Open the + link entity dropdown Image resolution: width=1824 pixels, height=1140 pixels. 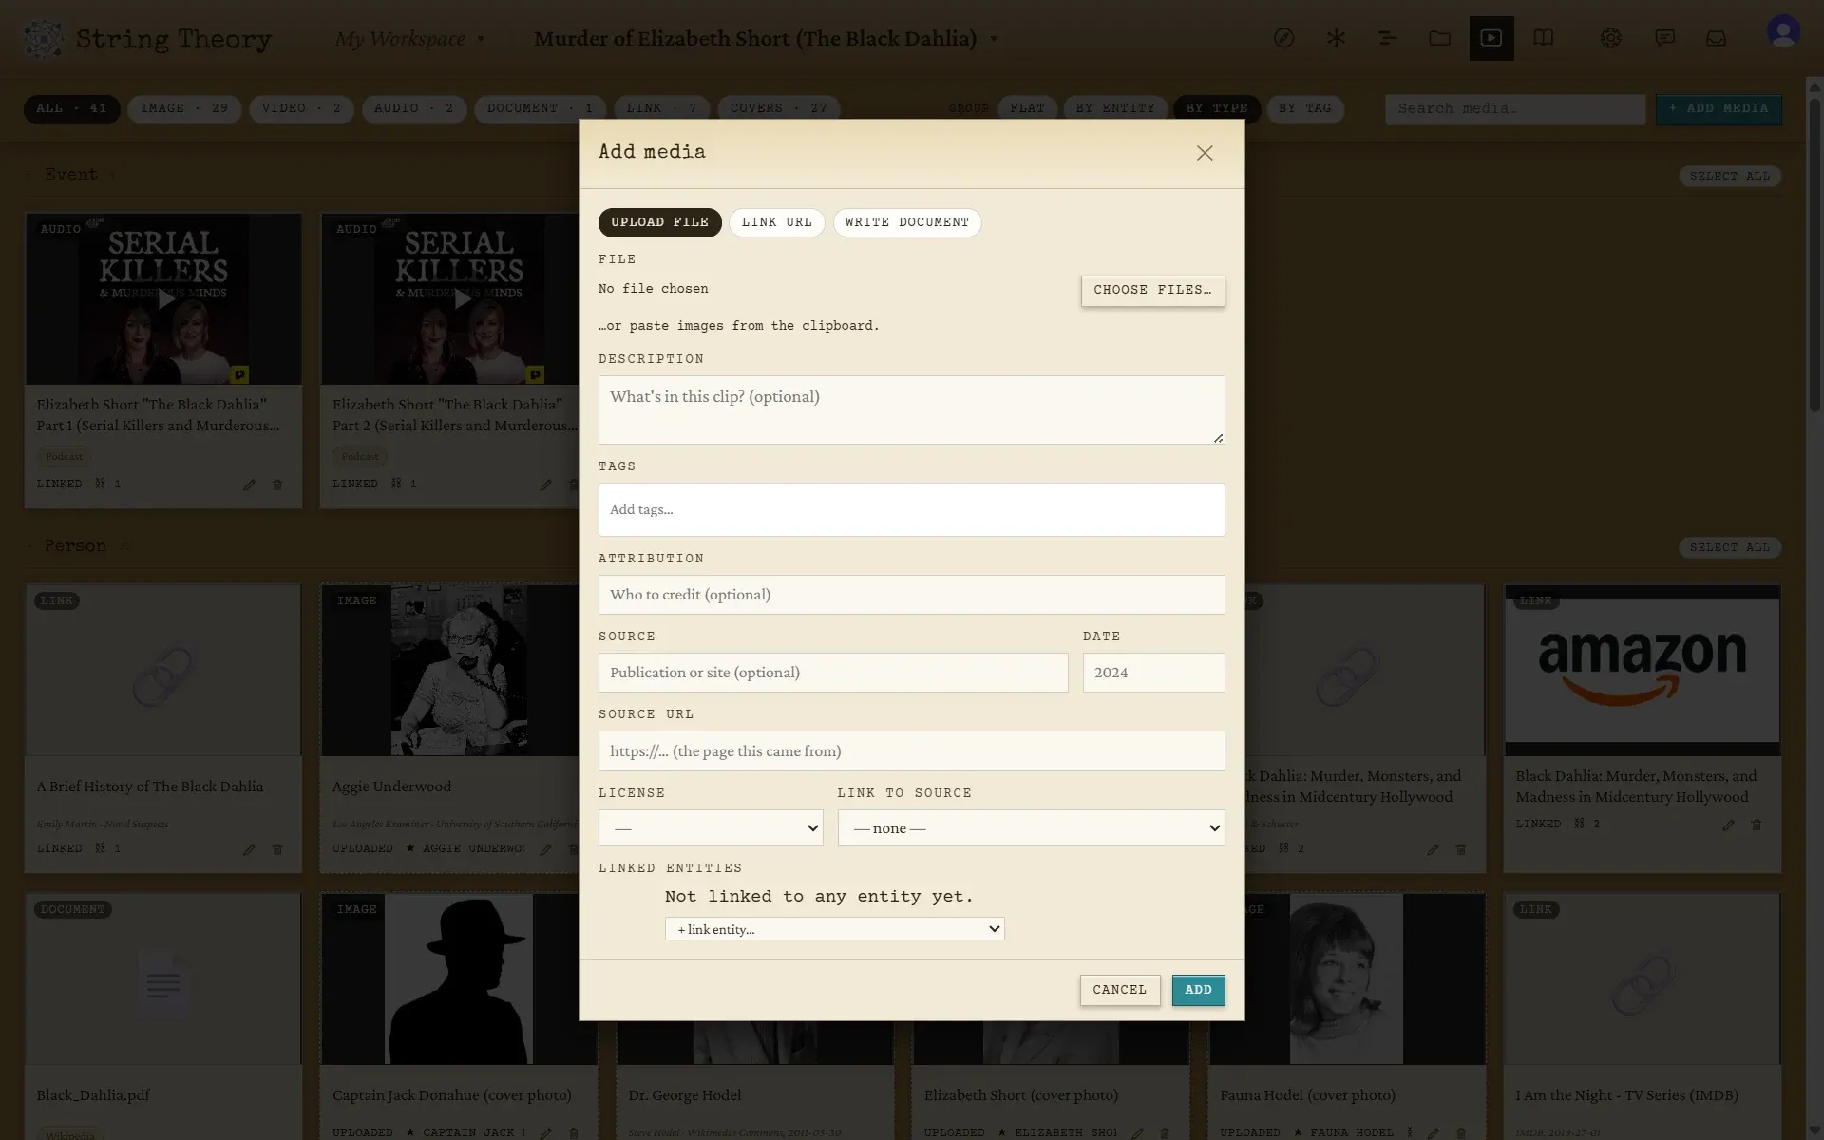coord(834,929)
